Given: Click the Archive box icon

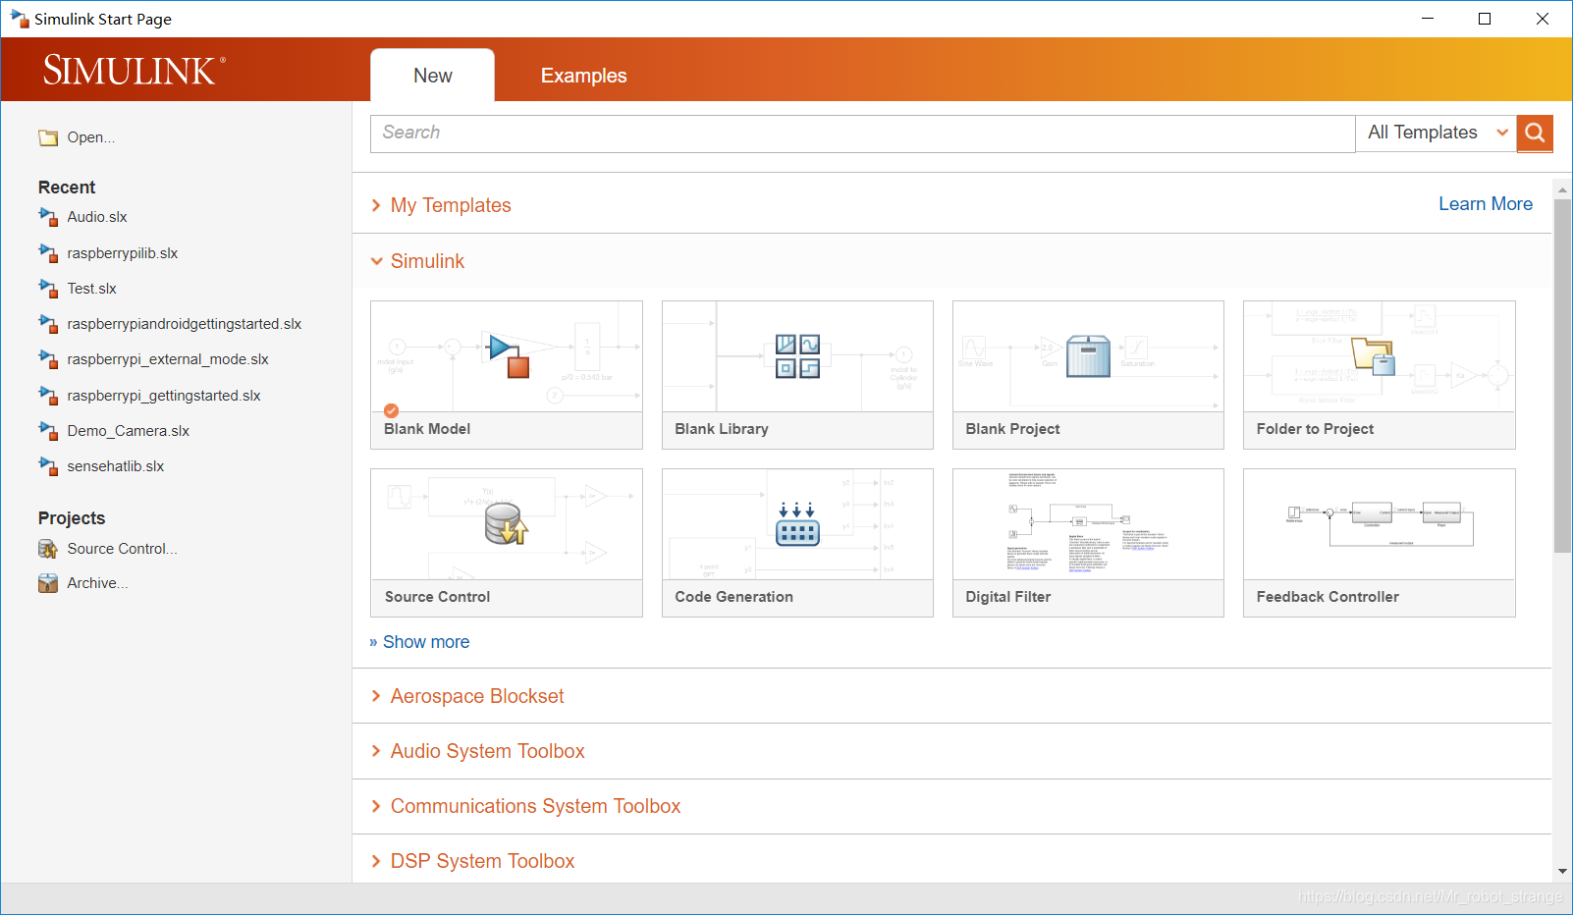Looking at the screenshot, I should pyautogui.click(x=48, y=583).
